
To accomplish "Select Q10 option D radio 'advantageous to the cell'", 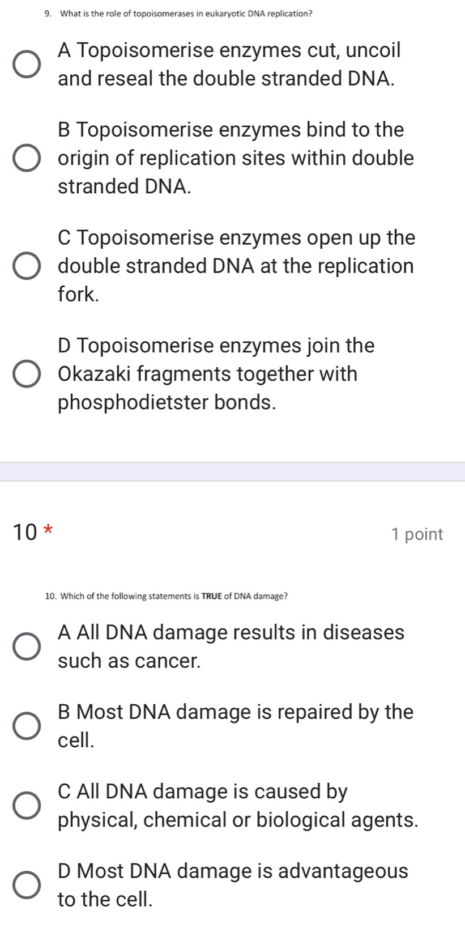I will coord(27,886).
